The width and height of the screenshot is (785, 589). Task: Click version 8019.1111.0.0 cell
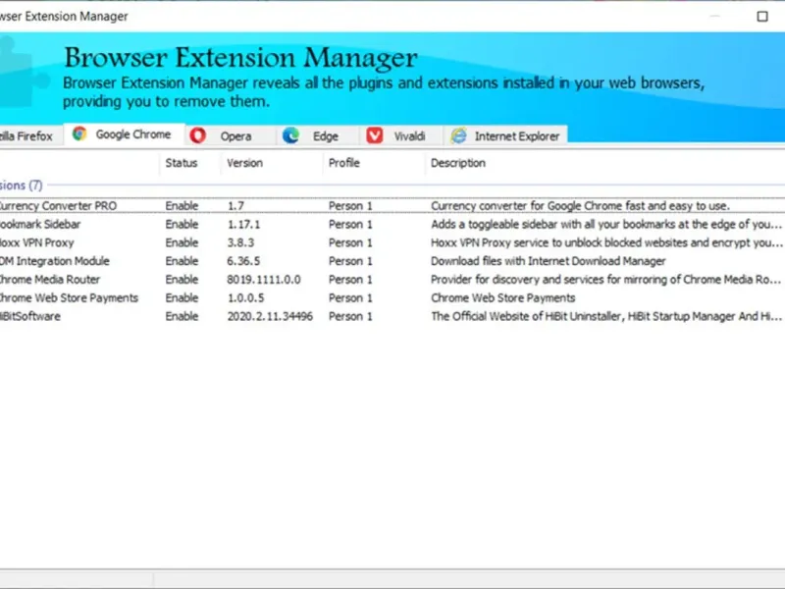(x=264, y=280)
